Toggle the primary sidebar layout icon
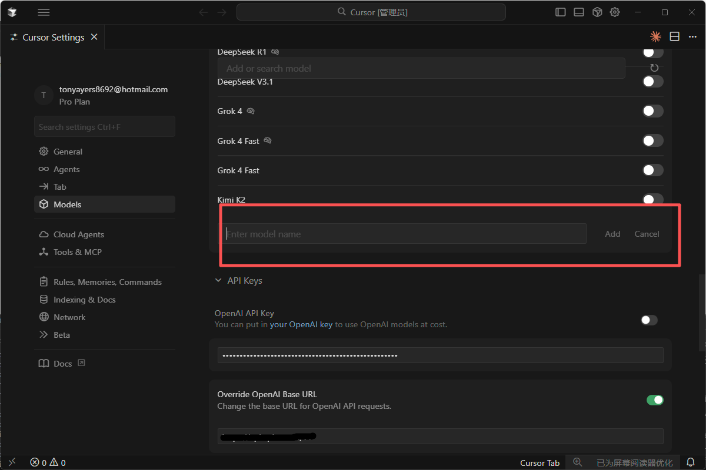The height and width of the screenshot is (470, 706). 561,12
